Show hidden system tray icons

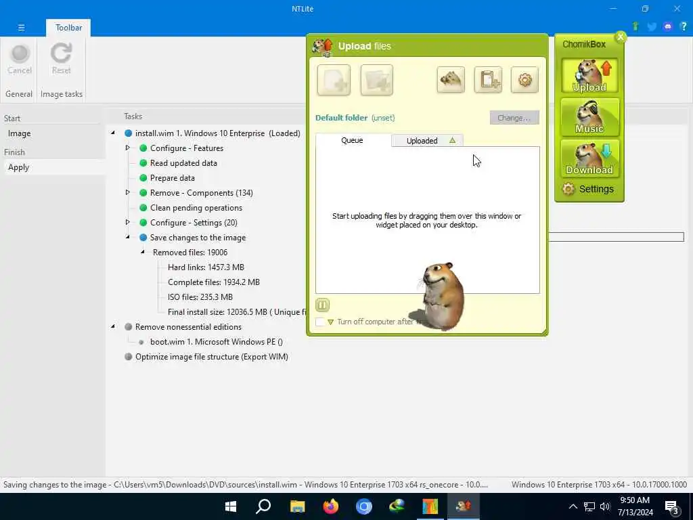pos(573,506)
